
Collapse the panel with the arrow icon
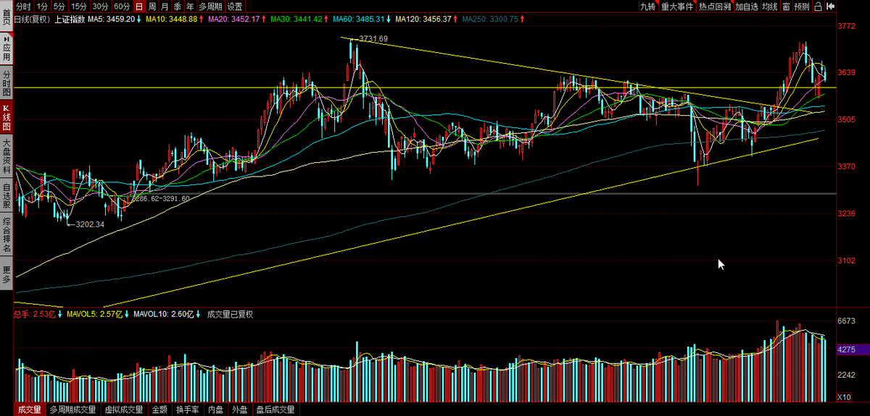pyautogui.click(x=830, y=7)
